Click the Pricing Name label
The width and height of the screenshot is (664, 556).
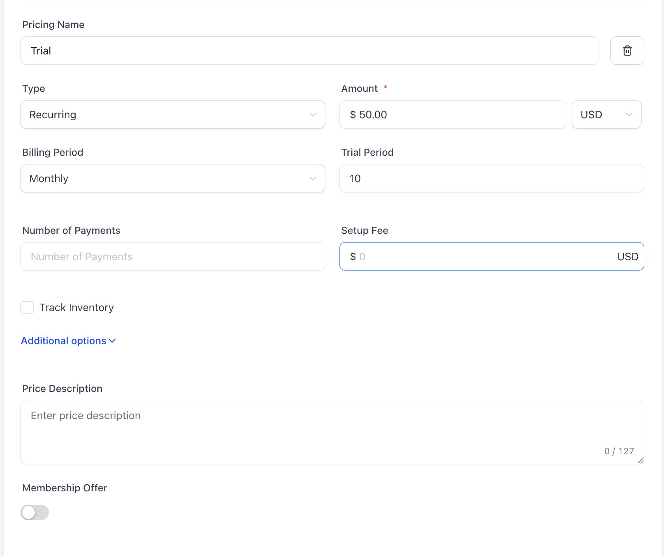coord(53,24)
